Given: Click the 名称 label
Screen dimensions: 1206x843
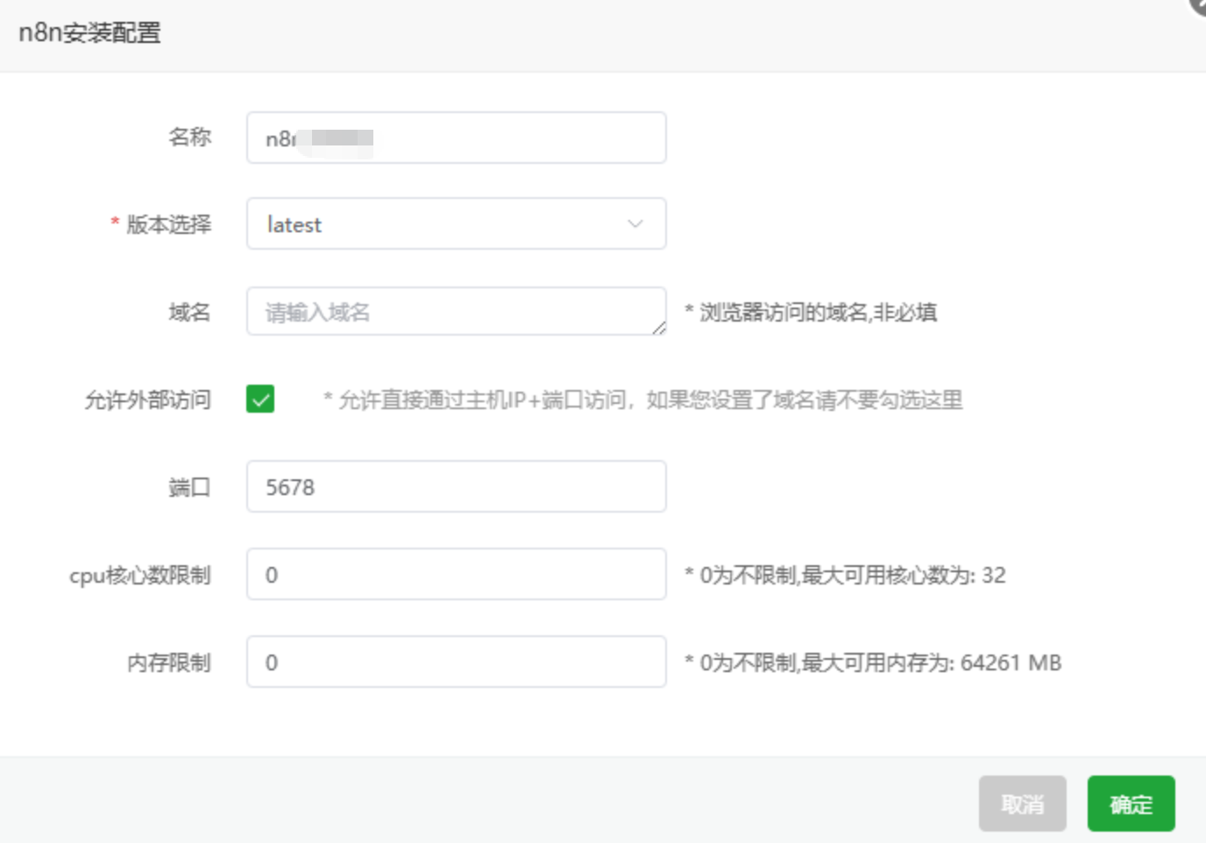Looking at the screenshot, I should click(x=189, y=138).
